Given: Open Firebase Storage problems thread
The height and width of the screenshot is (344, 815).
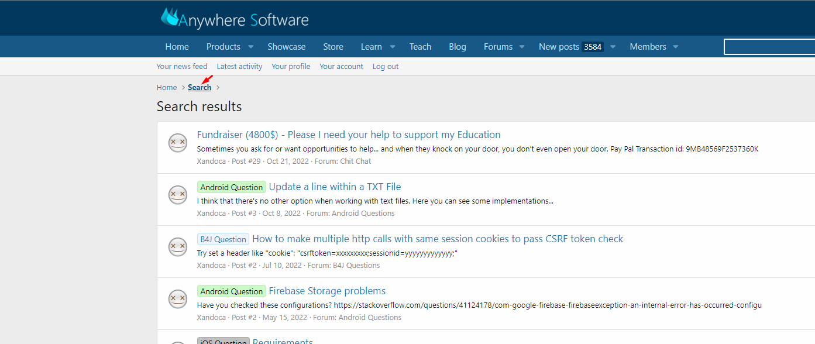Looking at the screenshot, I should (327, 291).
